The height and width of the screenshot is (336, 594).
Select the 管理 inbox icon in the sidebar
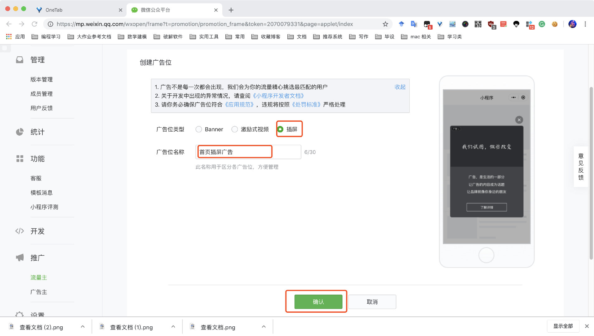(19, 59)
